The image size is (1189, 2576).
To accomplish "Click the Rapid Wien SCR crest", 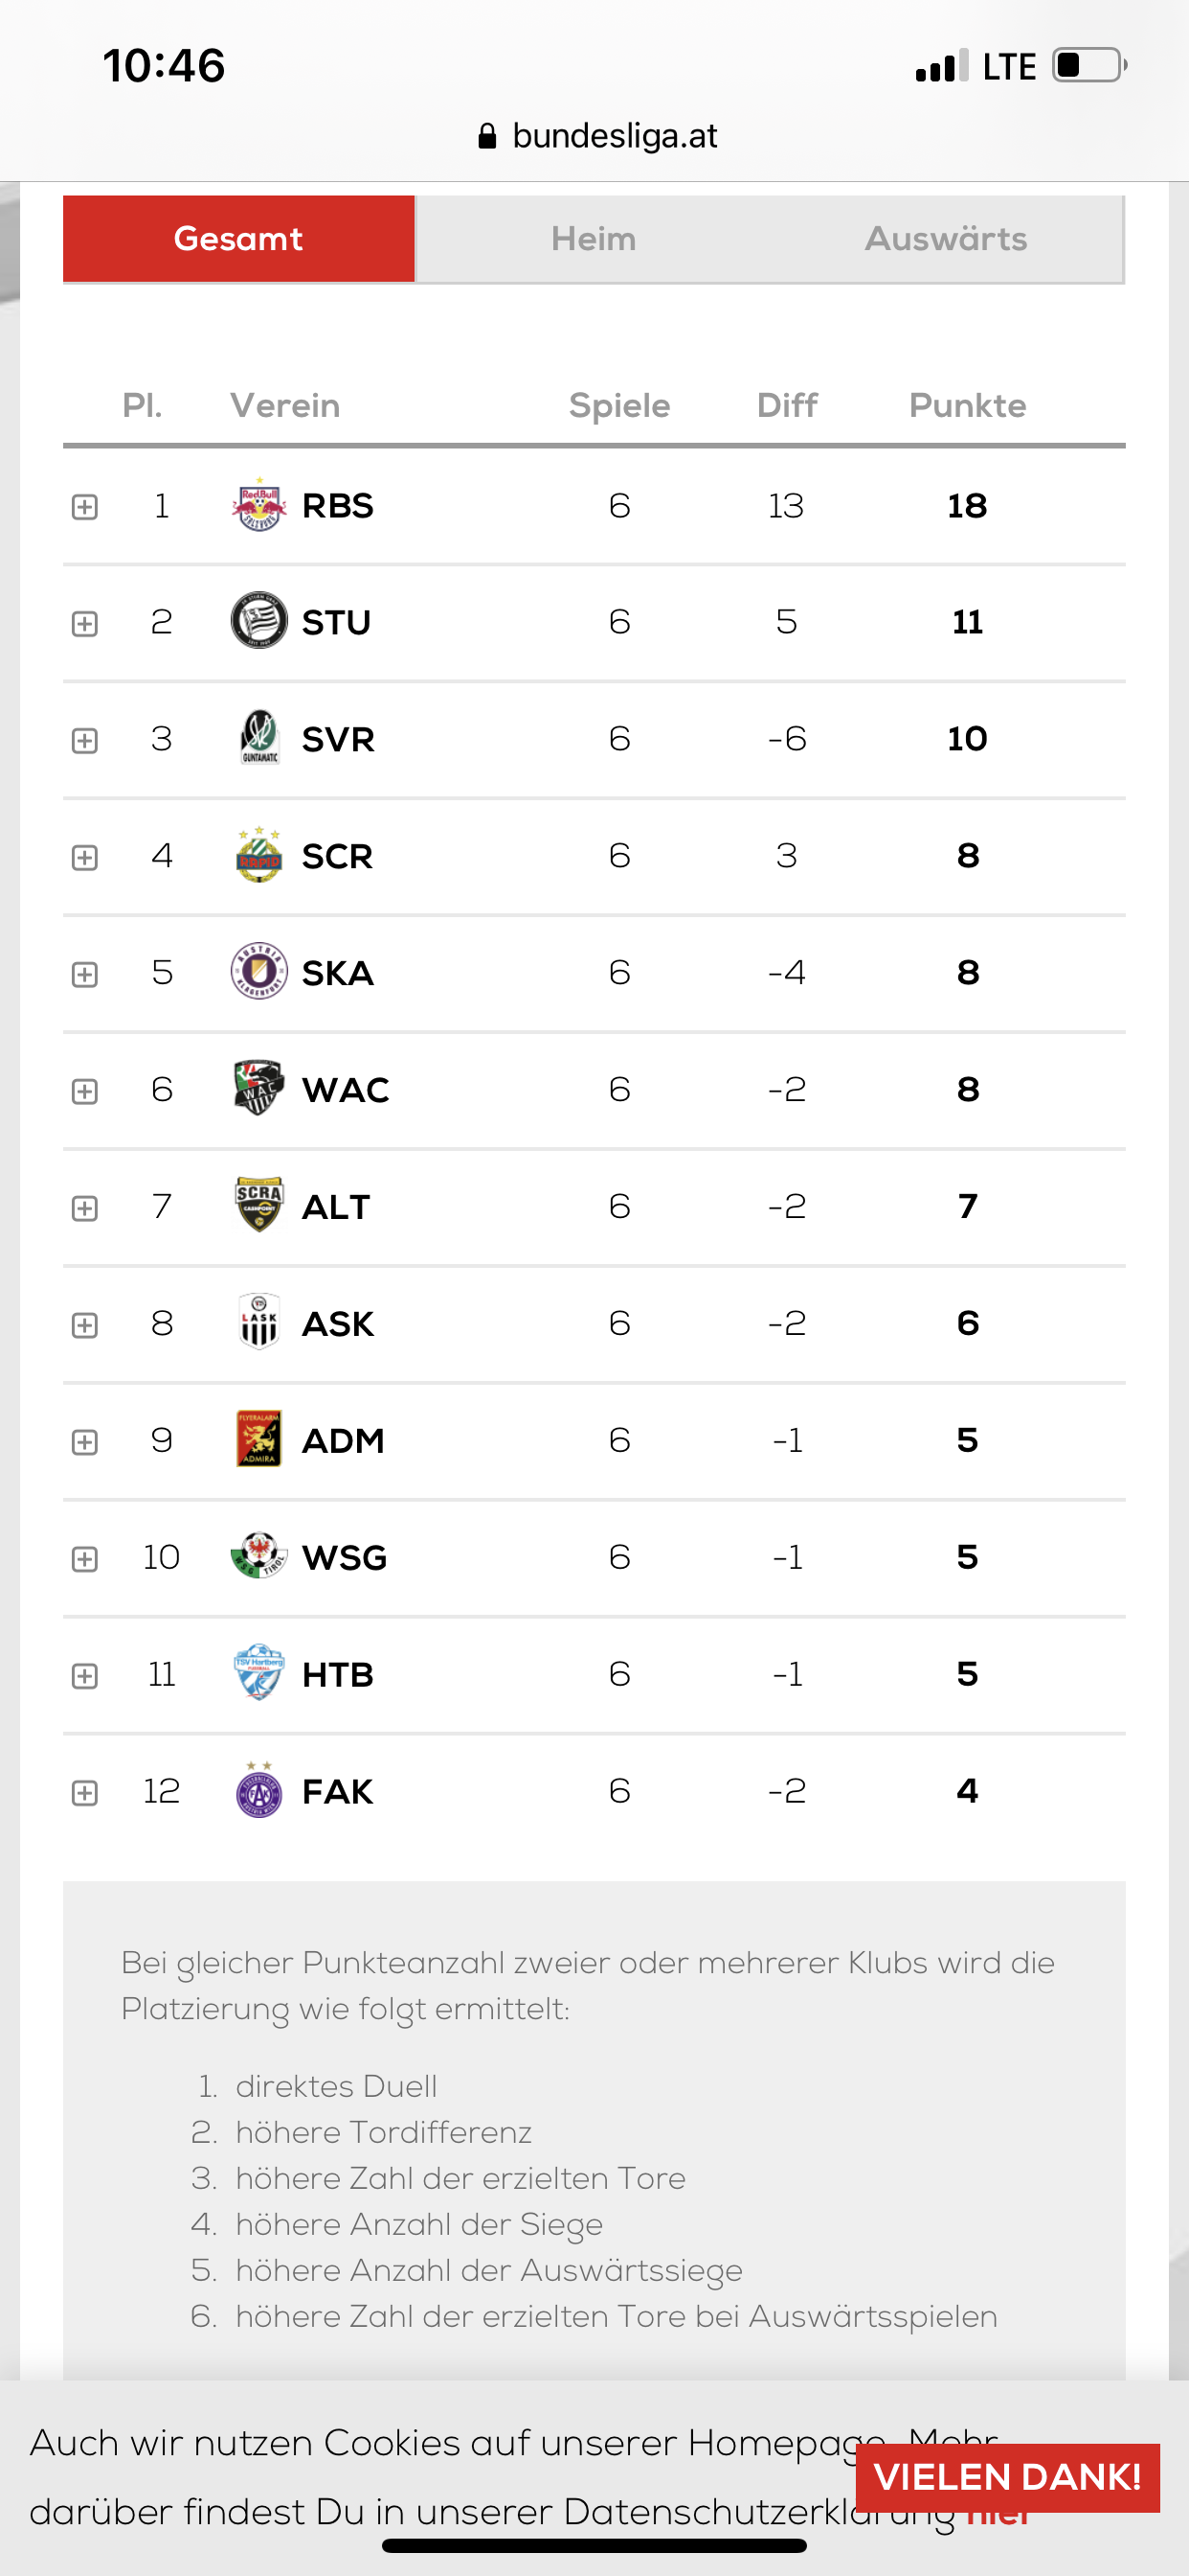I will [258, 855].
